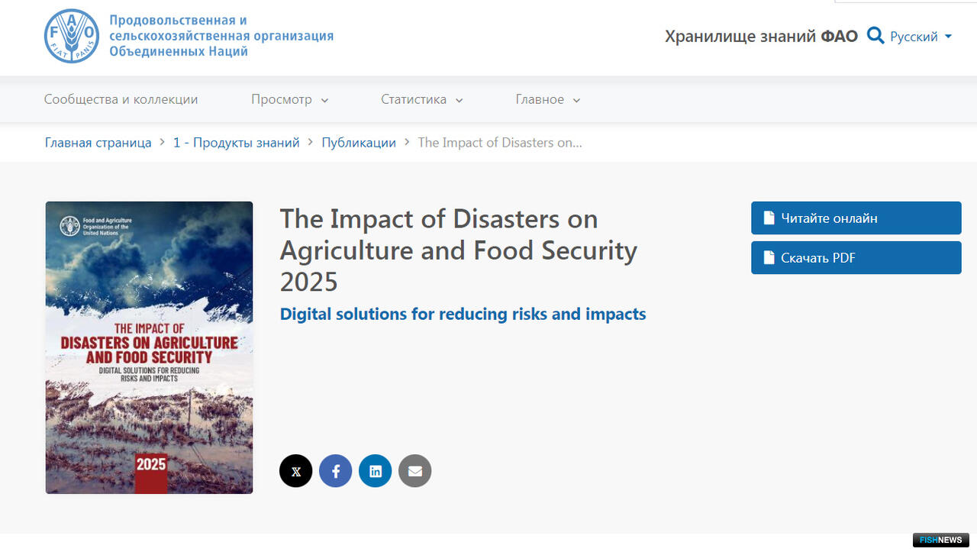977x555 pixels.
Task: Open the Публикации breadcrumb link
Action: coord(359,143)
